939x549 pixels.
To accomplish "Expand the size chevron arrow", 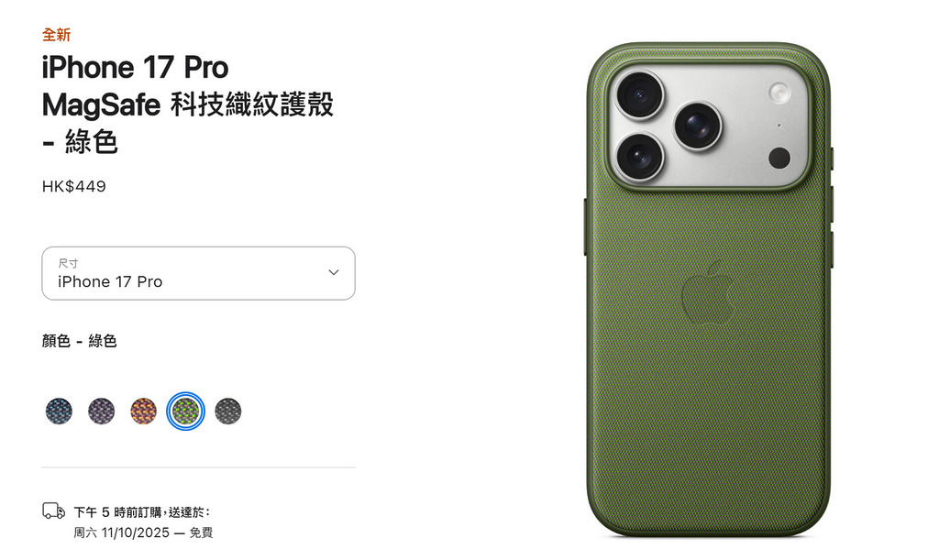I will [x=334, y=272].
